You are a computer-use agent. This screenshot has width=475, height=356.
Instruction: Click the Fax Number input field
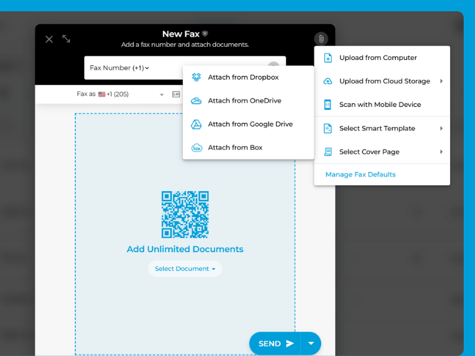tap(185, 68)
